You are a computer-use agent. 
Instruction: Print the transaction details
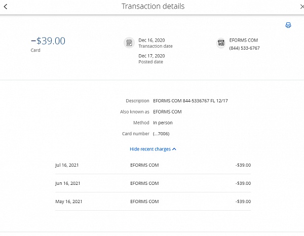(x=288, y=25)
